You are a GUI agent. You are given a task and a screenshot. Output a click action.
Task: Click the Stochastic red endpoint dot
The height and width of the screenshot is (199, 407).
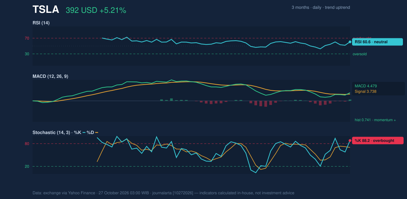tap(350, 140)
